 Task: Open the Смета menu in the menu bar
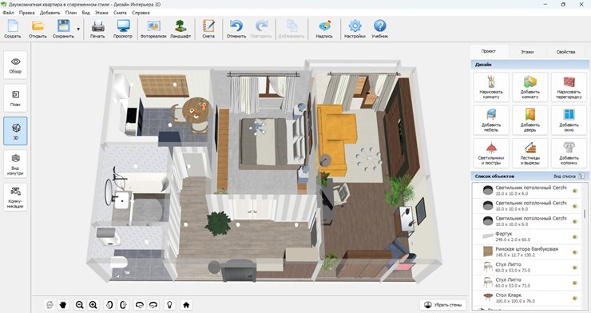click(x=120, y=13)
